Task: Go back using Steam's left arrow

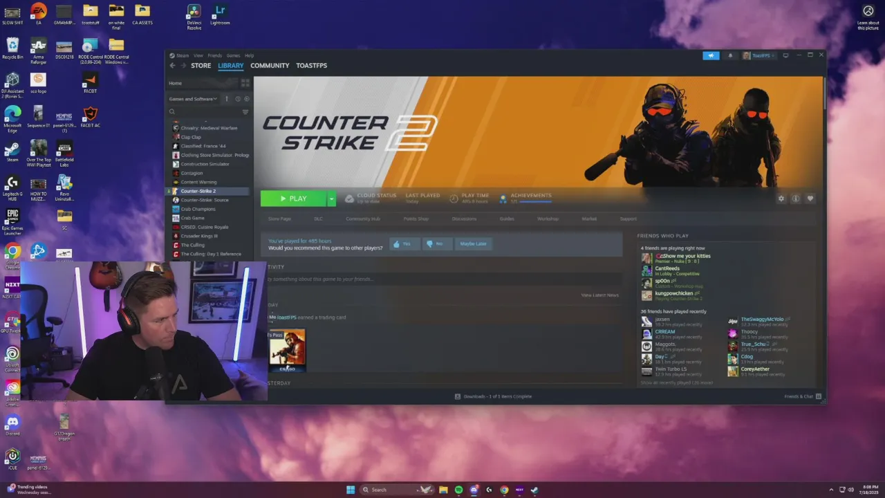Action: [x=173, y=66]
